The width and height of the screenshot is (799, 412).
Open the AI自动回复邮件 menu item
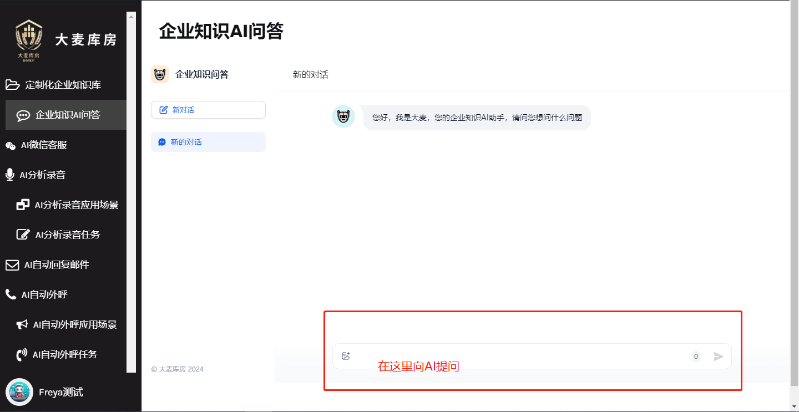63,265
